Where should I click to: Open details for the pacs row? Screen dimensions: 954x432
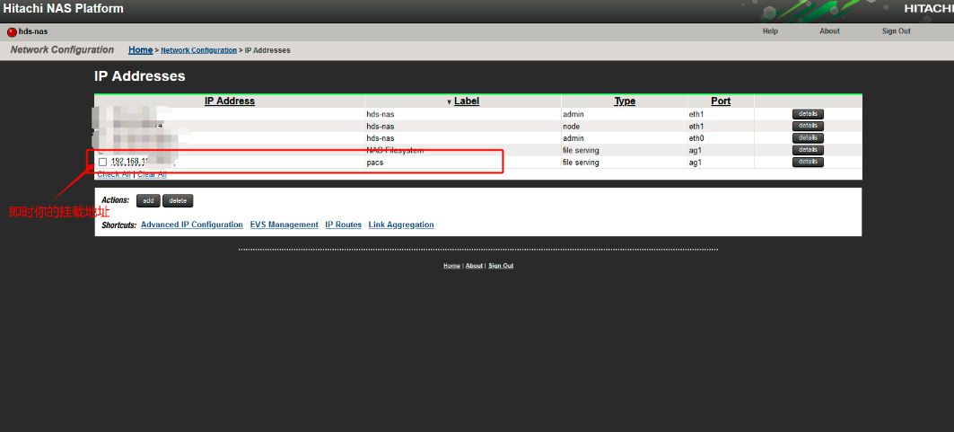[808, 162]
